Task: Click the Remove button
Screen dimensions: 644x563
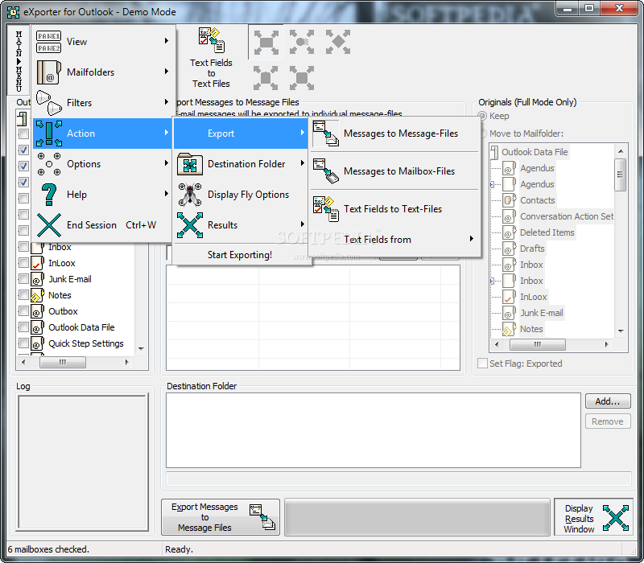Action: [x=608, y=421]
